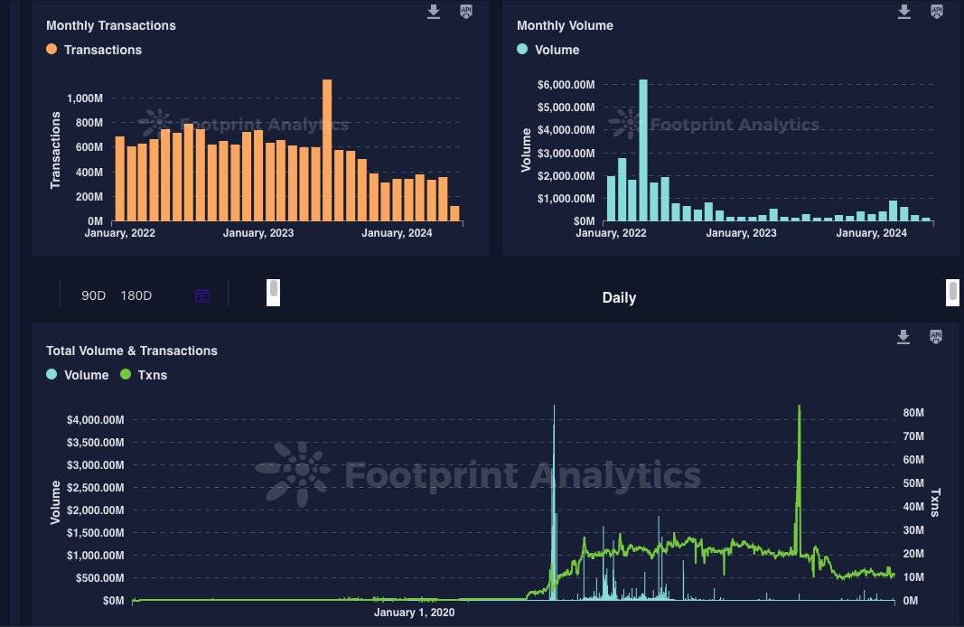Open API access for Monthly Volume chart
The width and height of the screenshot is (964, 627).
(x=936, y=12)
